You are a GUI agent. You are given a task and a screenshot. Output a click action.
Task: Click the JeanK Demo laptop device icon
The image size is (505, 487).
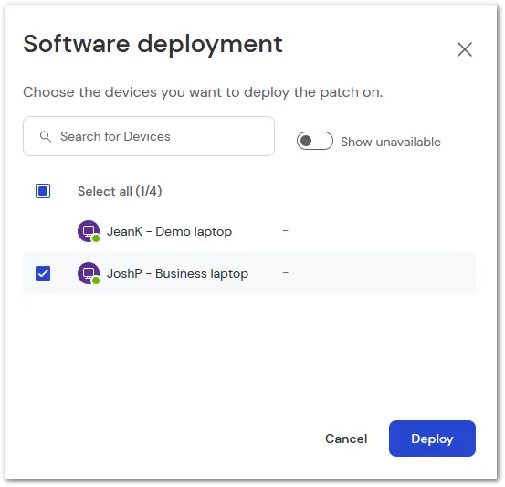(89, 231)
